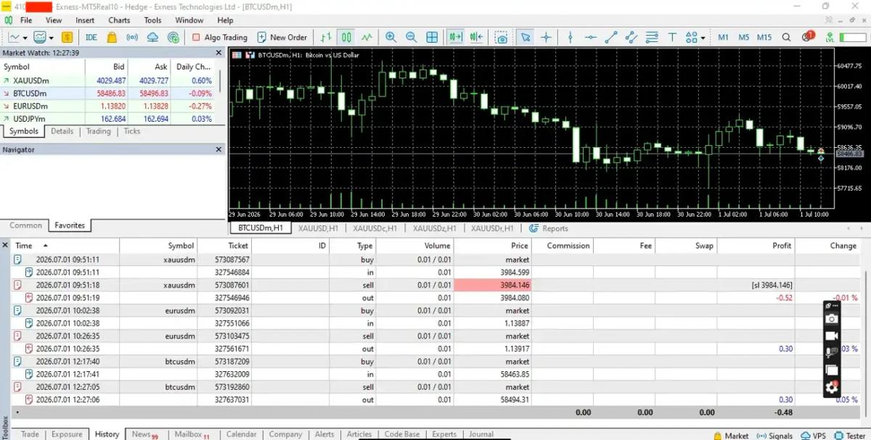Switch chart to line chart mode
Viewport: 871px width, 440px height.
[x=367, y=37]
